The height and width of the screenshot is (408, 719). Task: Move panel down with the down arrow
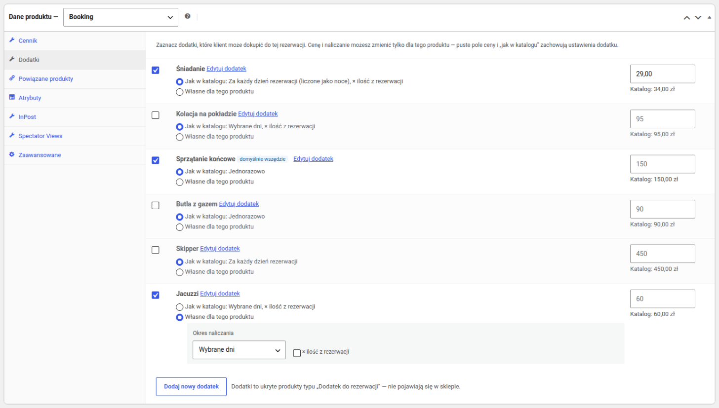(698, 17)
